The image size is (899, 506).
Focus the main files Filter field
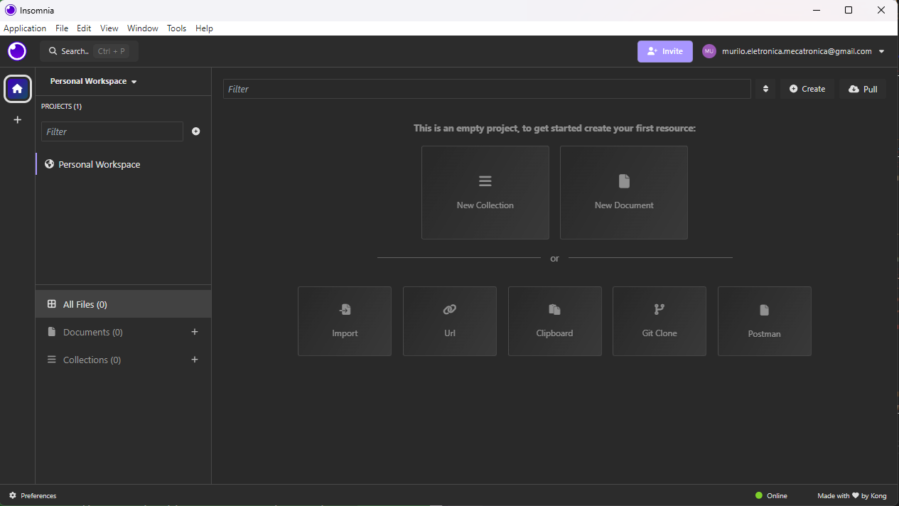tap(487, 89)
